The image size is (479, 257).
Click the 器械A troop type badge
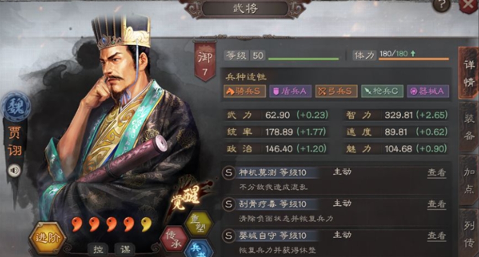coord(428,91)
